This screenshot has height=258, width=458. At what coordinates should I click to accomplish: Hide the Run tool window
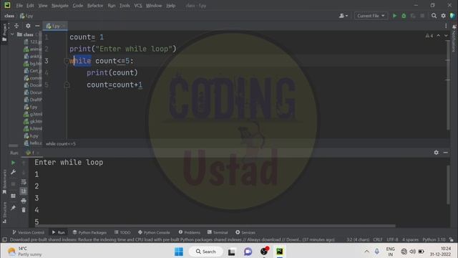tap(445, 153)
